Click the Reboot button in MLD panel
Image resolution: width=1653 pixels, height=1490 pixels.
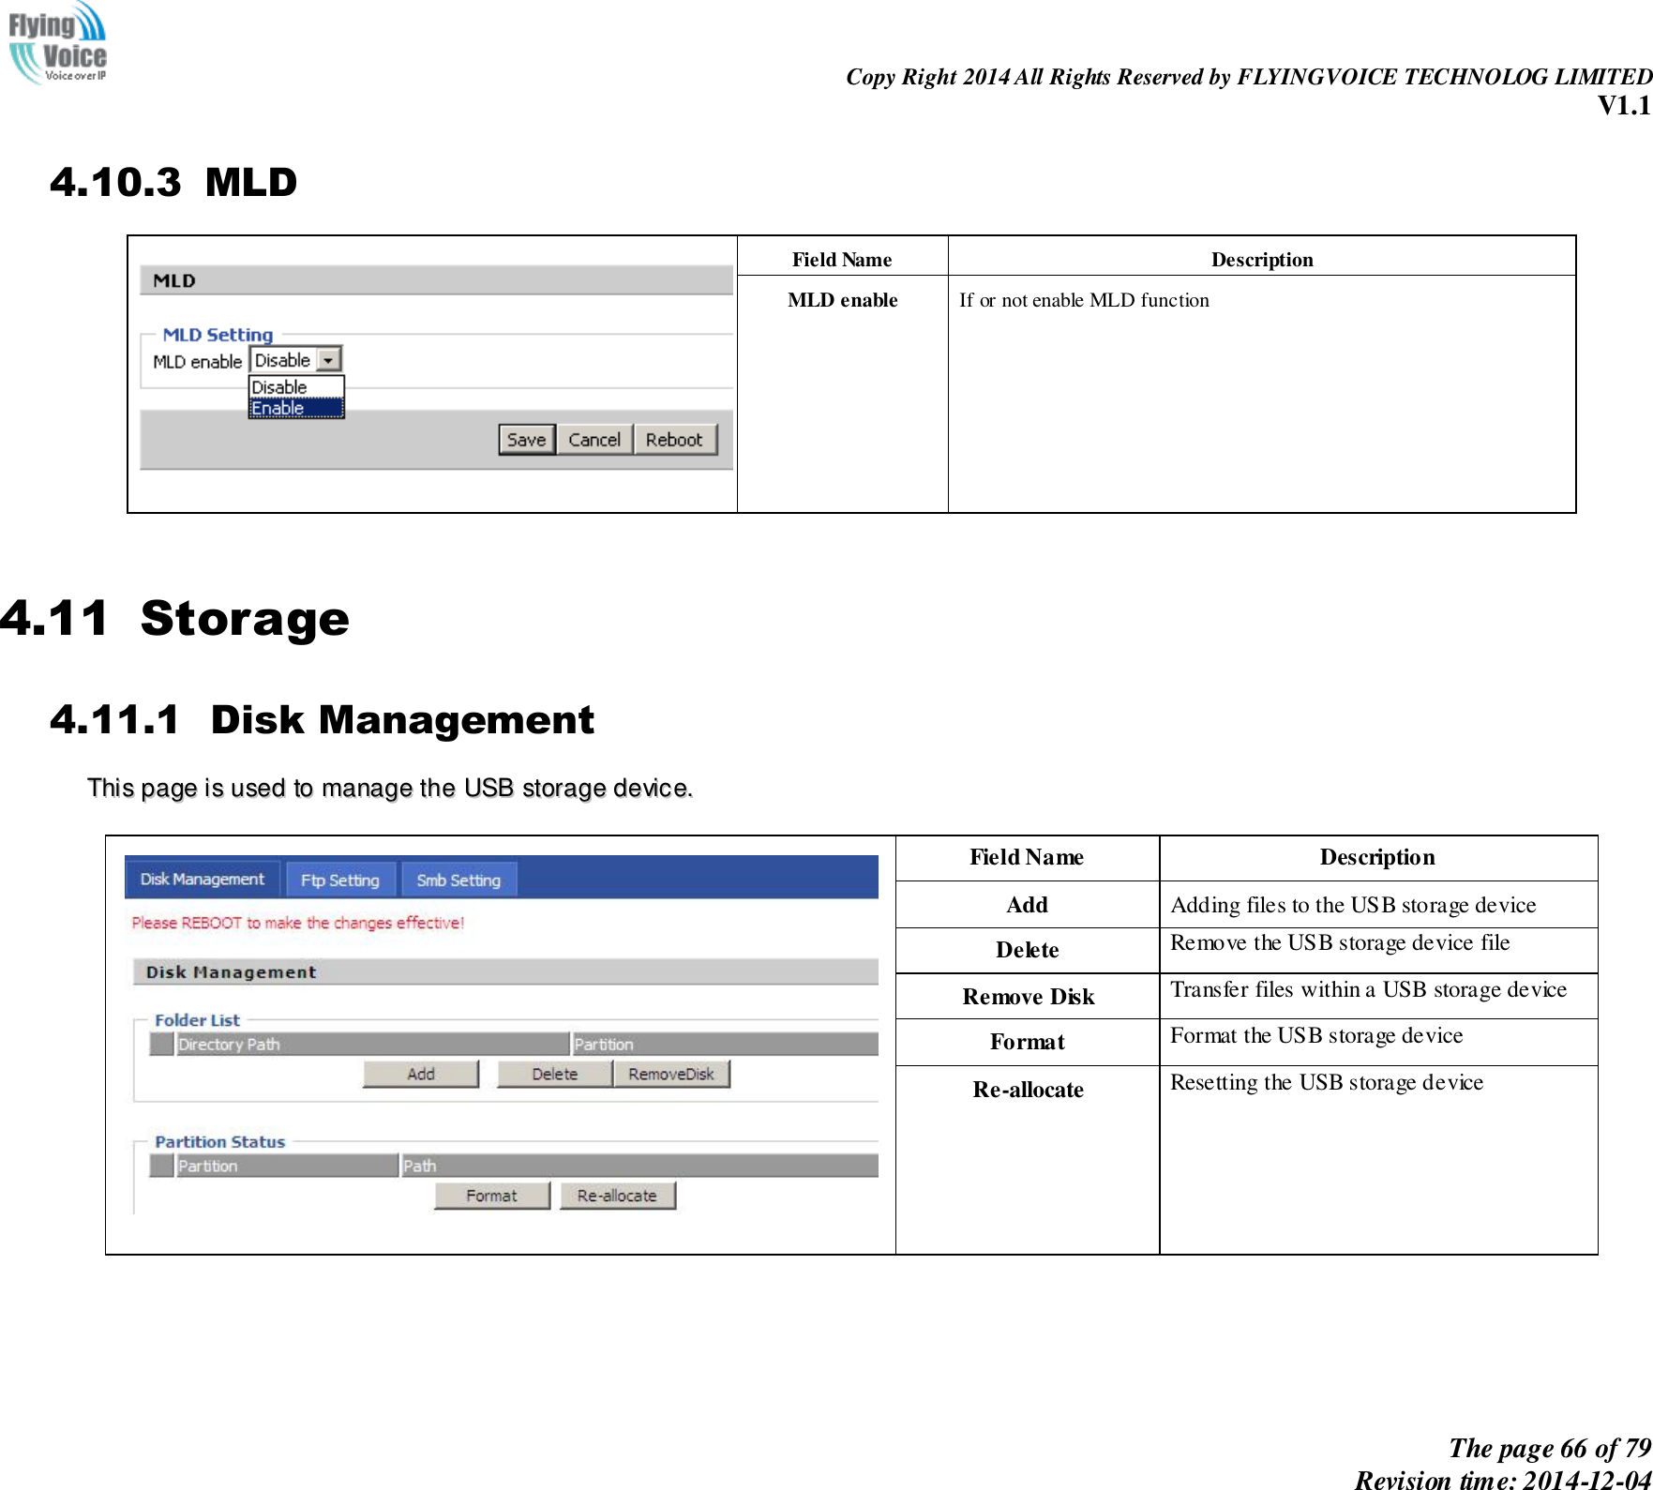tap(675, 440)
